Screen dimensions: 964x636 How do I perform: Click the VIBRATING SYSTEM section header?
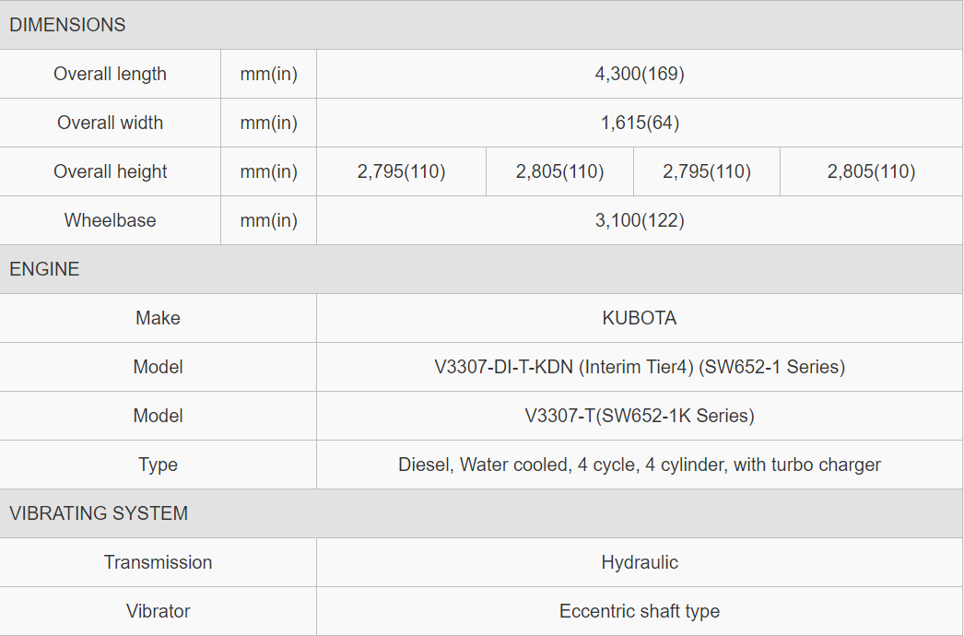click(99, 513)
